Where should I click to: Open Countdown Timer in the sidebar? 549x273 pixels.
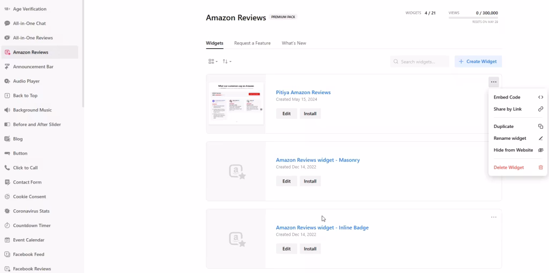click(x=40, y=225)
